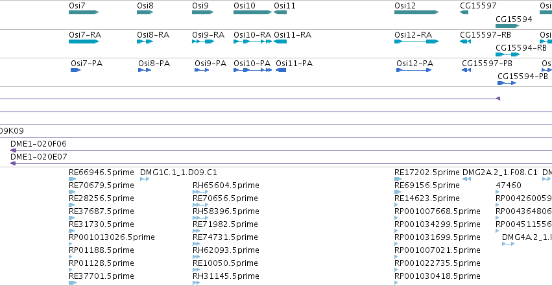Viewport: 552px width, 286px height.
Task: Click the DME1-020F06 clone label
Action: [x=38, y=143]
